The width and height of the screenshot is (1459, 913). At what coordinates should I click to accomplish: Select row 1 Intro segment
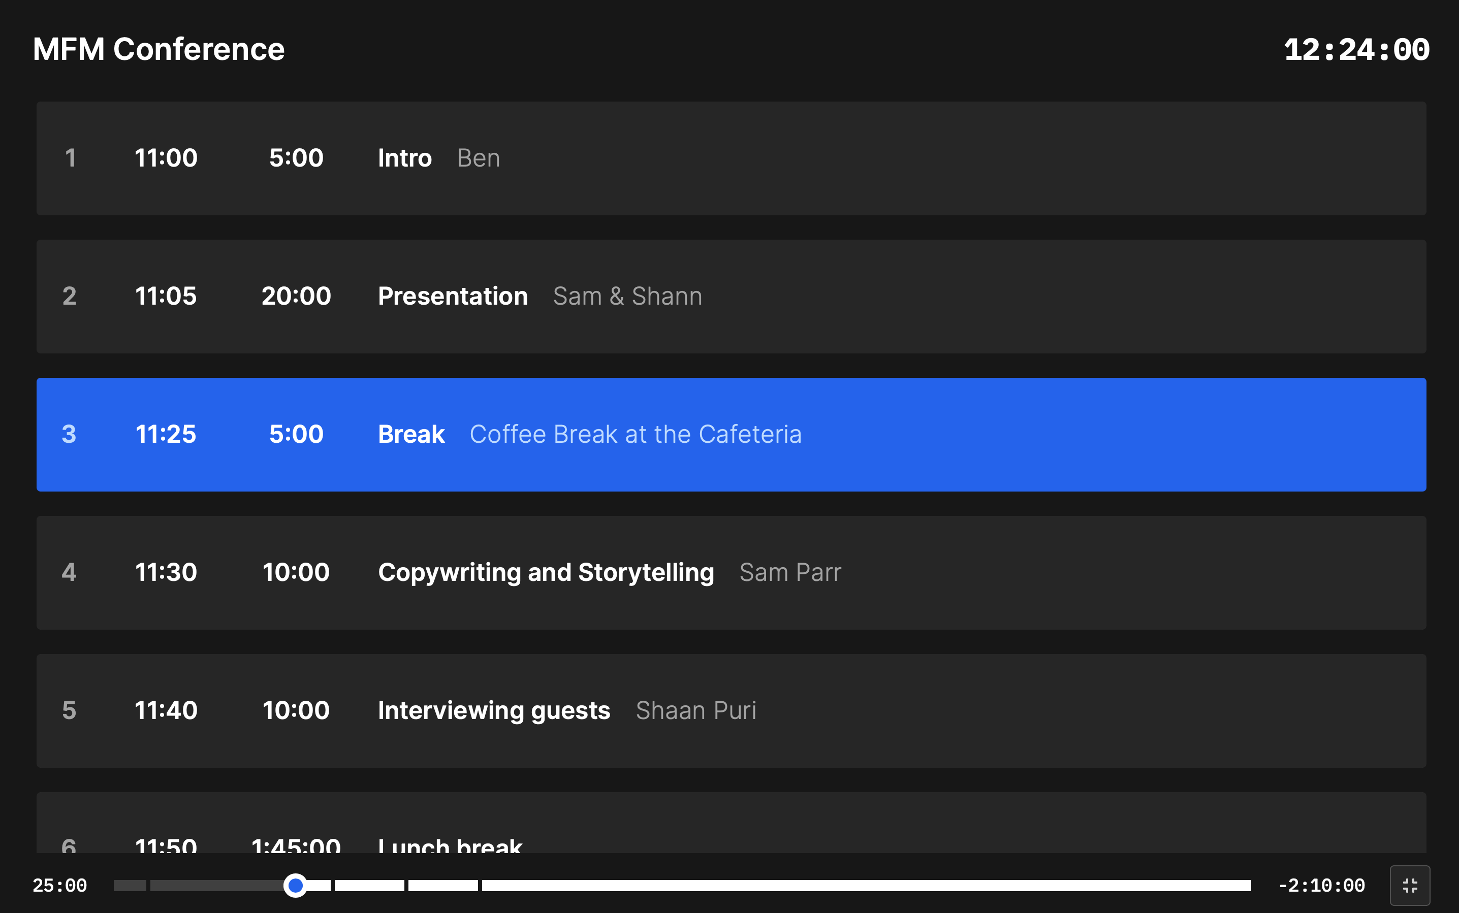tap(730, 158)
